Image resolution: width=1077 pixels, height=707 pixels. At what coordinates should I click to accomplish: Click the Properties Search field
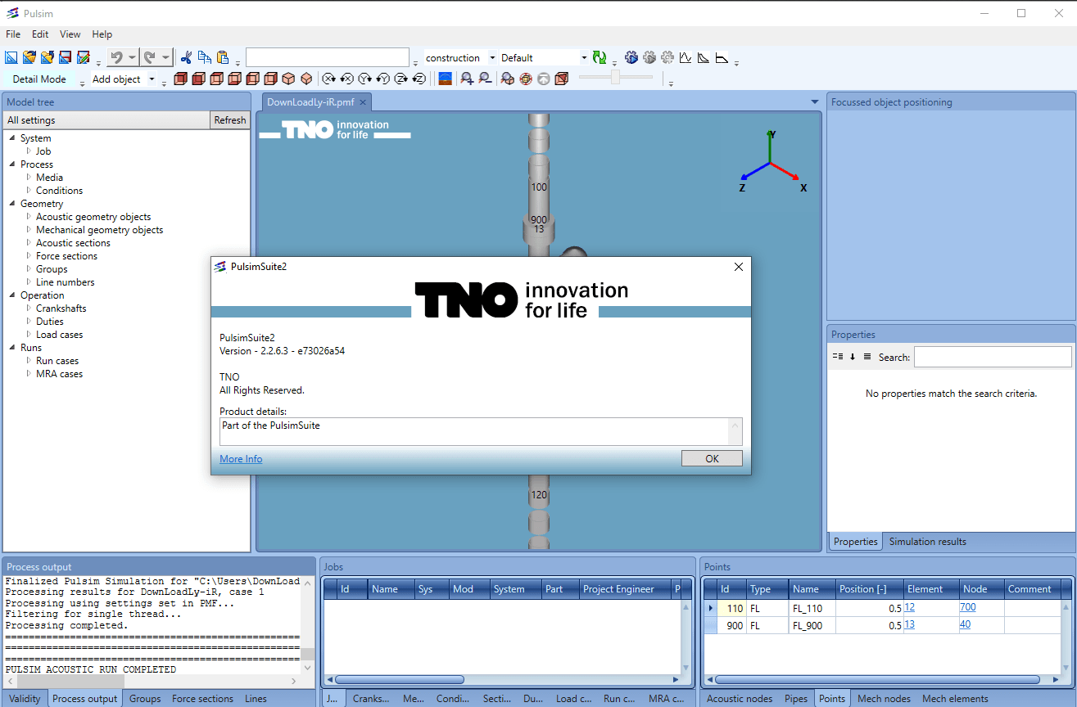coord(993,357)
